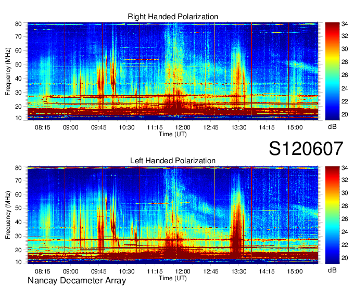This screenshot has width=354, height=287.
Task: Click the 09:45 tick label on the bottom time axis
Action: (x=99, y=271)
